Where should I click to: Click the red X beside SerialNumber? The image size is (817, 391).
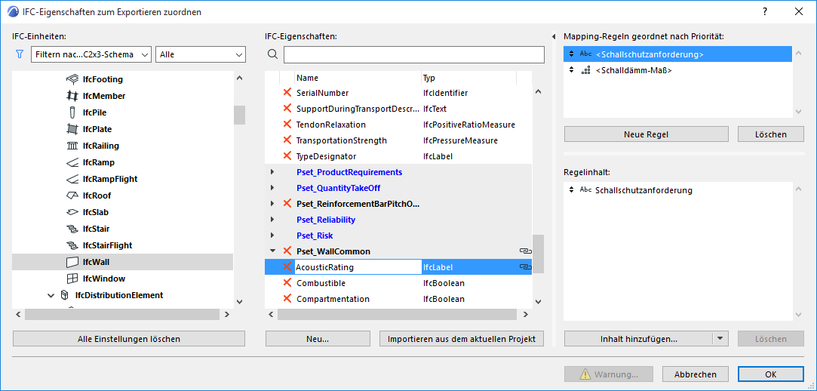click(287, 93)
